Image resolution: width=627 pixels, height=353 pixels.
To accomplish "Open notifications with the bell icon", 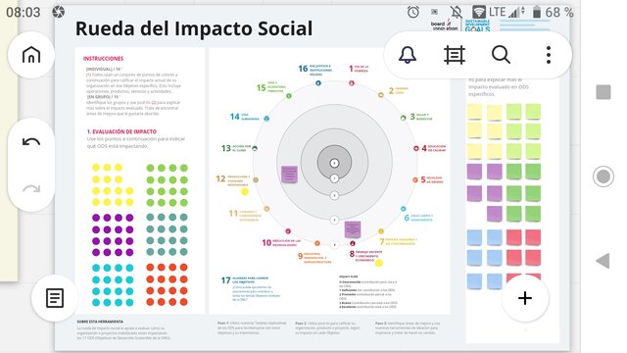I will click(x=408, y=55).
